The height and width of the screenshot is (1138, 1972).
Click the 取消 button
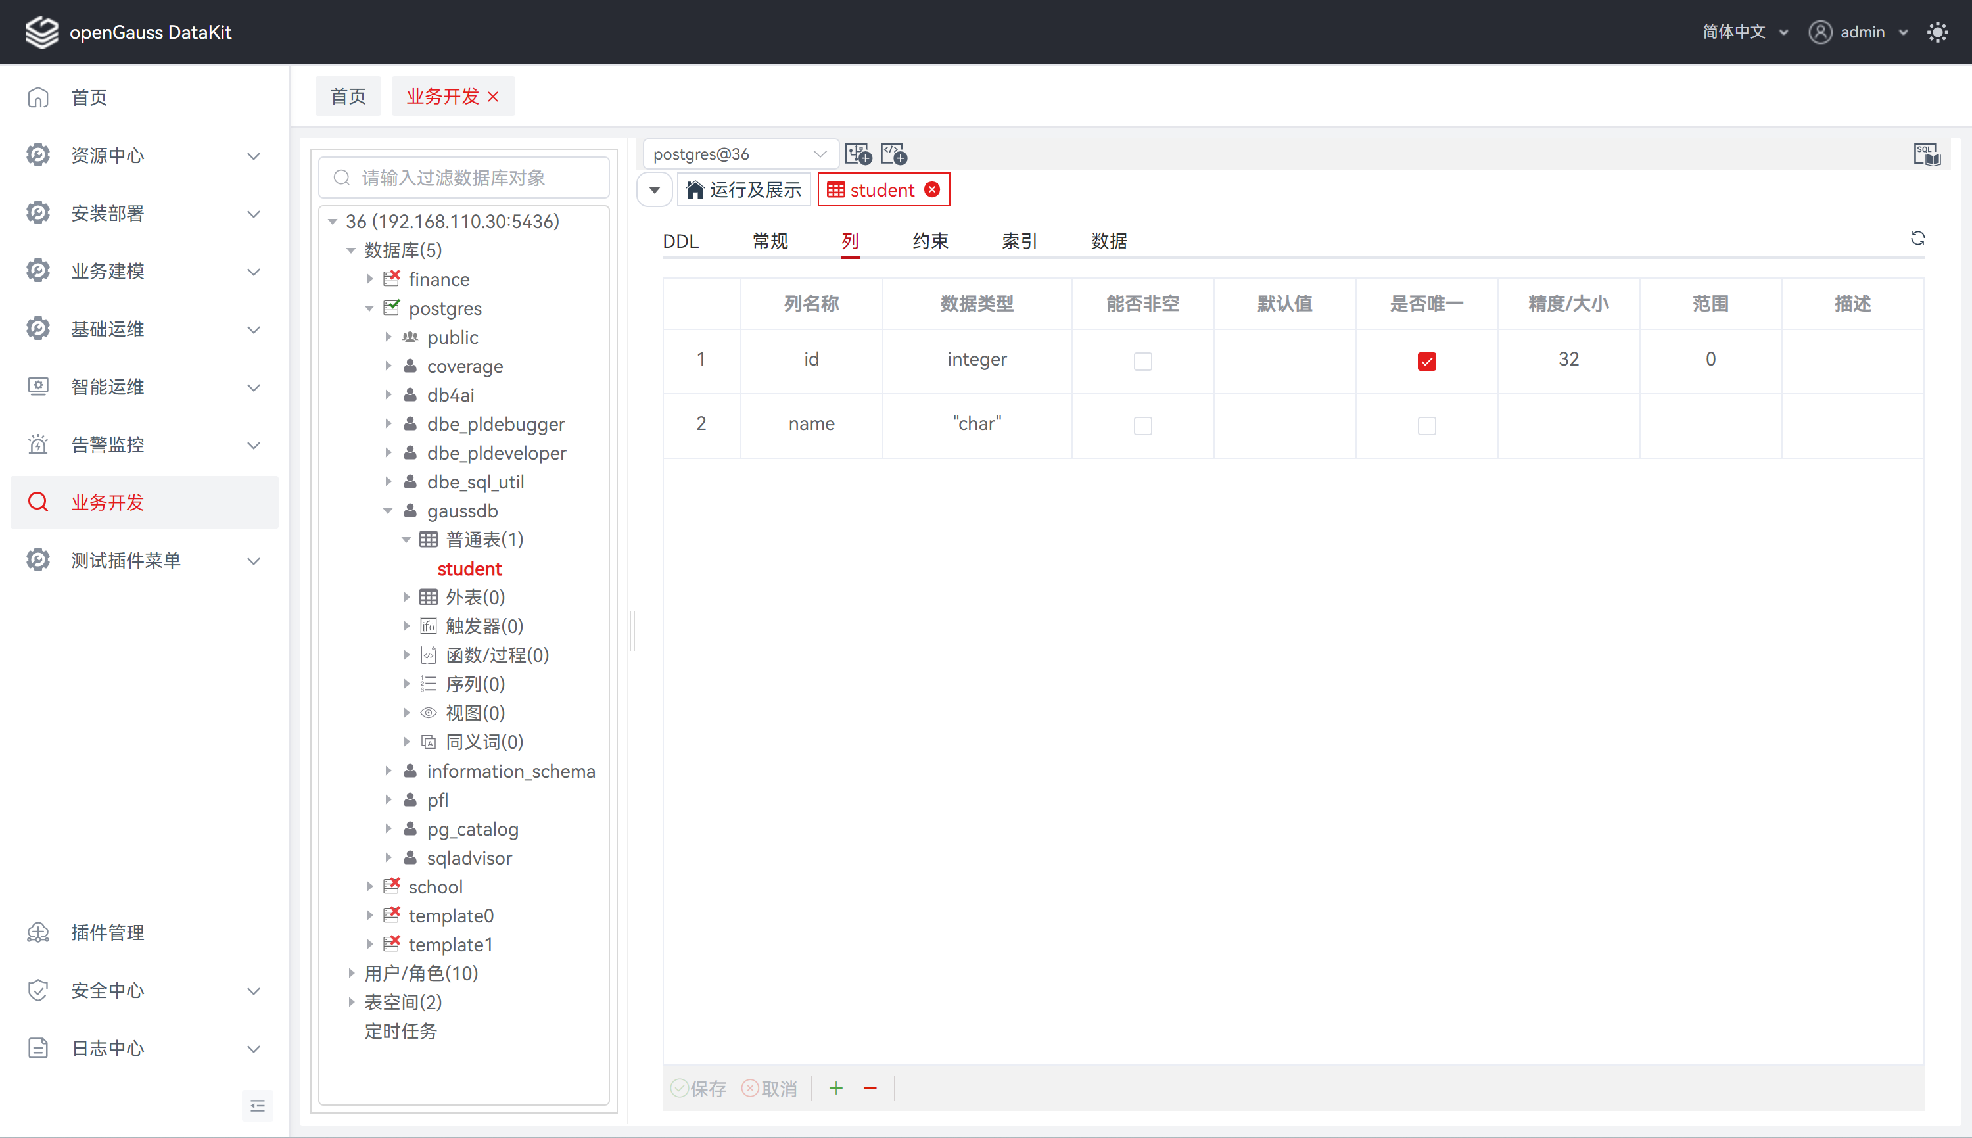tap(770, 1088)
